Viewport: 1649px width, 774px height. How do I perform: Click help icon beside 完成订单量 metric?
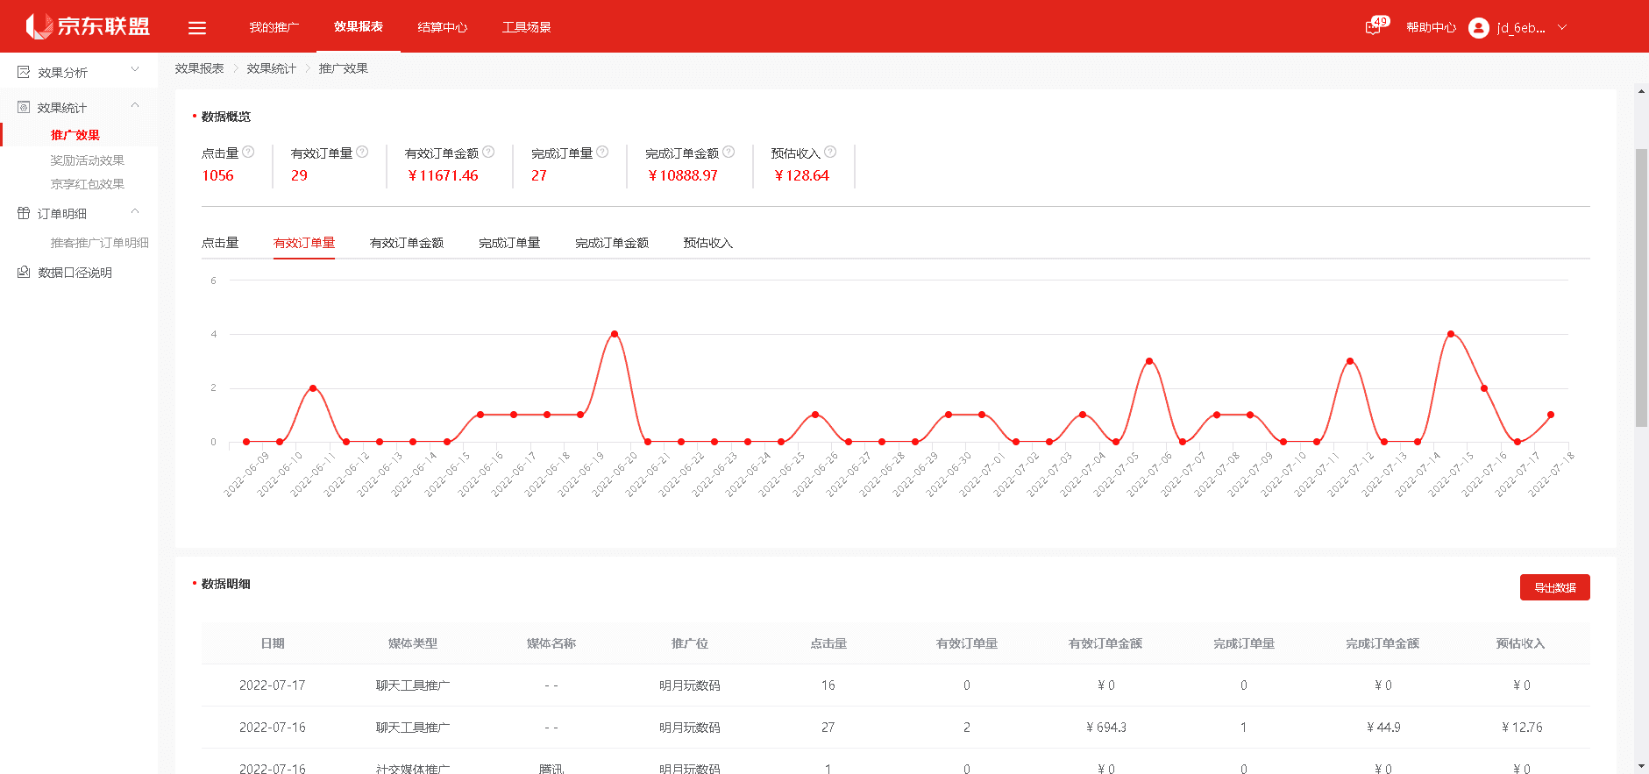[x=602, y=152]
